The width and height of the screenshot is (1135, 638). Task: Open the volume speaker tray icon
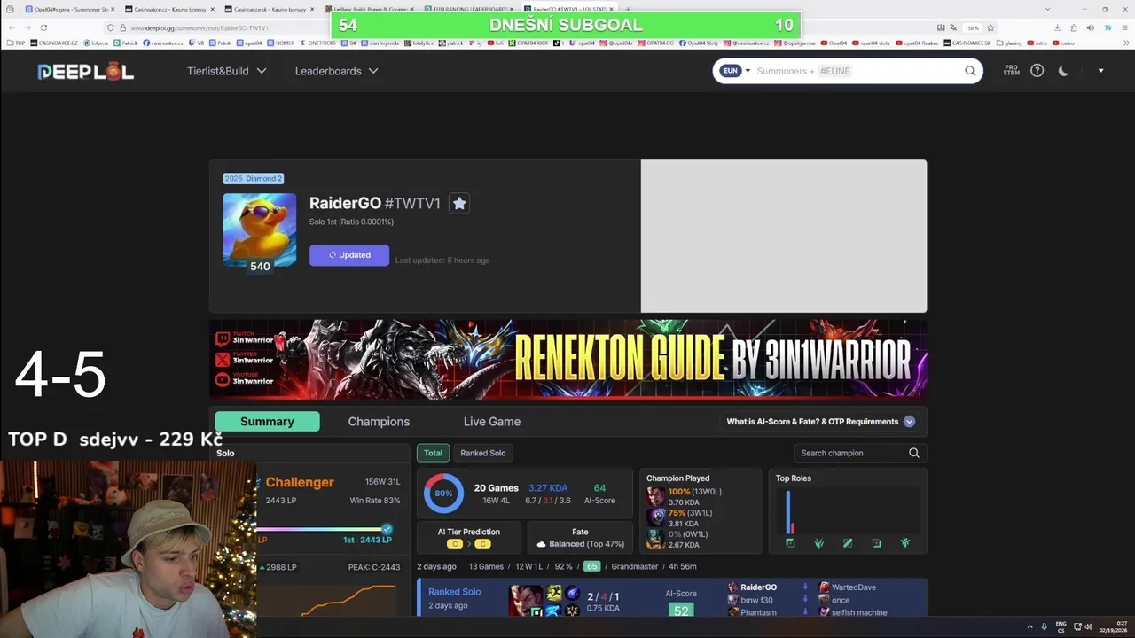click(1088, 626)
